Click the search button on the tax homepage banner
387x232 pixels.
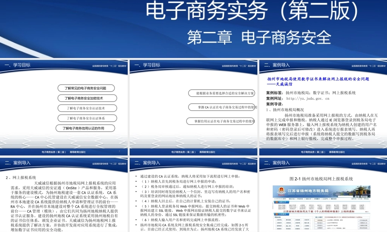coord(357,196)
